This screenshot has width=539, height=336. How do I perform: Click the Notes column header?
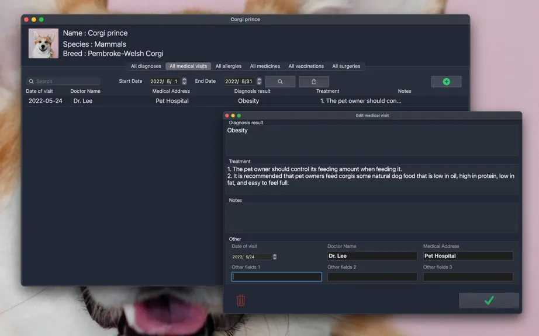coord(405,91)
